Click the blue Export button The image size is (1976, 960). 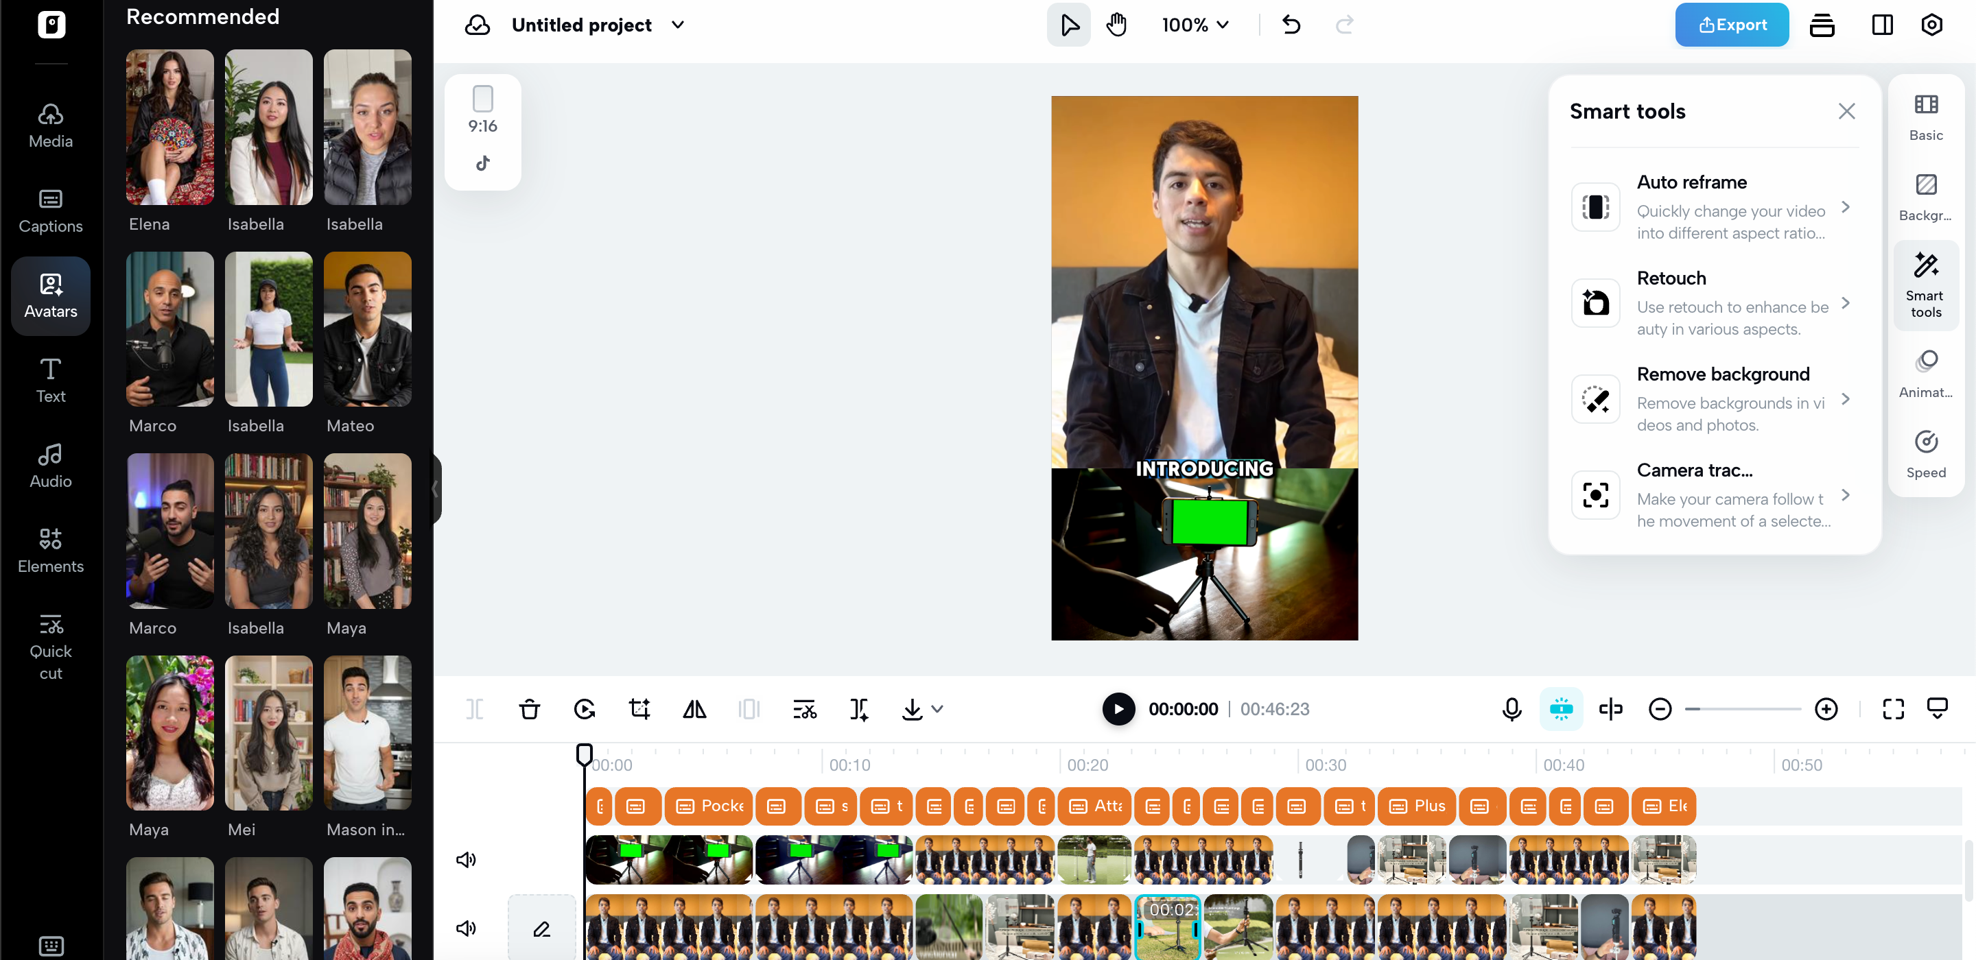(1731, 25)
